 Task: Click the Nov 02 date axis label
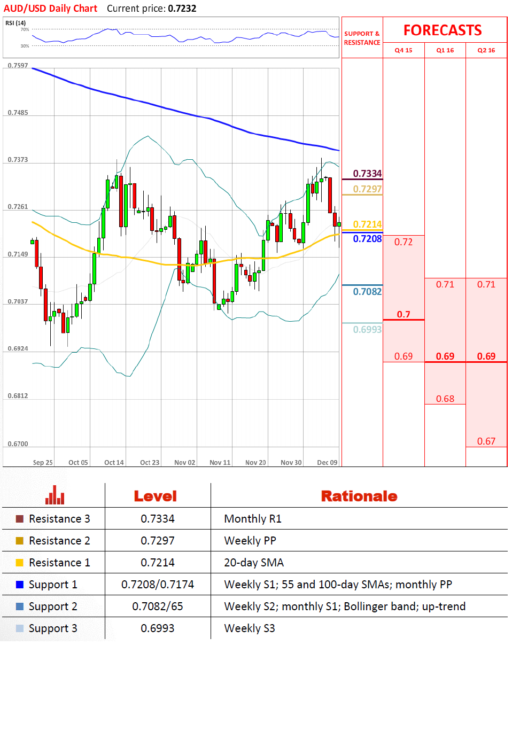point(185,463)
